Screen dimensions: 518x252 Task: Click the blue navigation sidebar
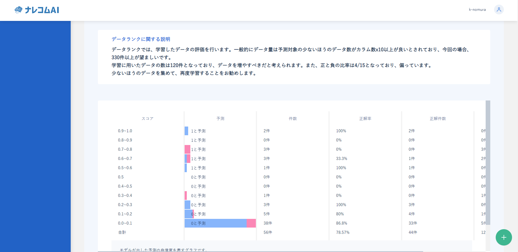pos(35,136)
